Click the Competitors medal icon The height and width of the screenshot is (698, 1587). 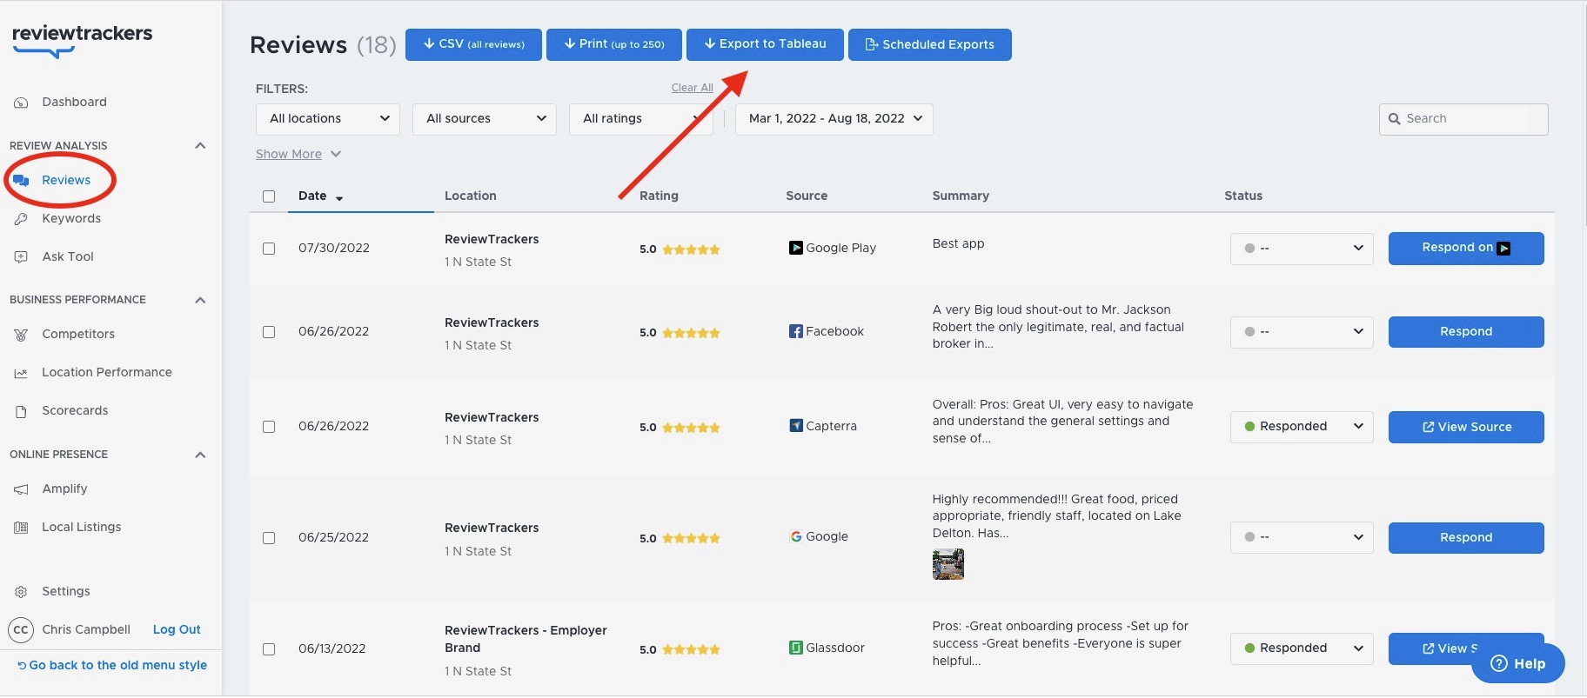click(21, 335)
